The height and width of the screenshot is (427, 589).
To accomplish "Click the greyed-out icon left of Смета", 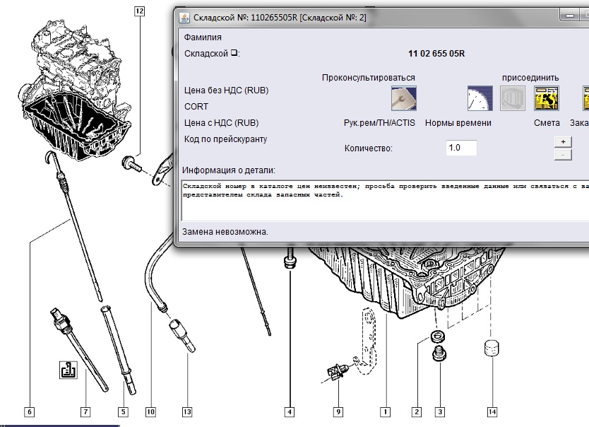I will [x=513, y=99].
